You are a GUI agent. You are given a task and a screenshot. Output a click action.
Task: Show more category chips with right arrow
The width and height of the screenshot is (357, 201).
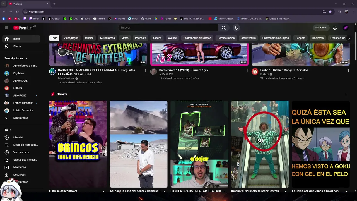[x=349, y=38]
